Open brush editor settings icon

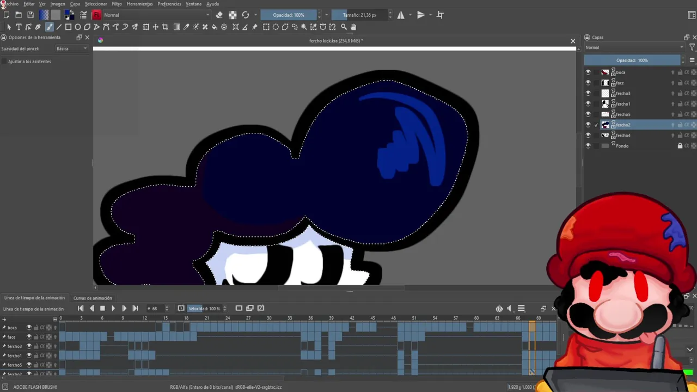83,15
